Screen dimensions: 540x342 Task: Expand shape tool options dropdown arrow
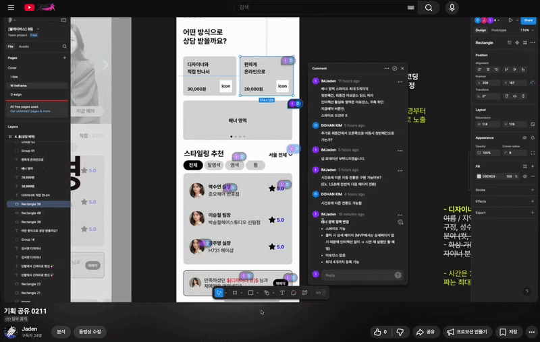pos(258,293)
